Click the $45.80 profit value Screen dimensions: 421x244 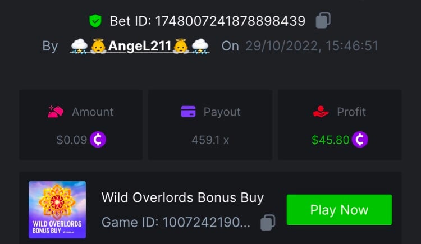[x=330, y=140]
